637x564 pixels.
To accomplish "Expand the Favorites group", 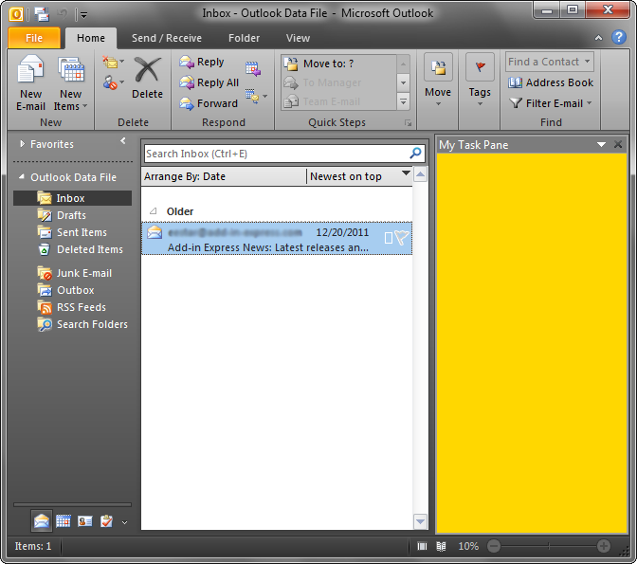I will point(23,144).
